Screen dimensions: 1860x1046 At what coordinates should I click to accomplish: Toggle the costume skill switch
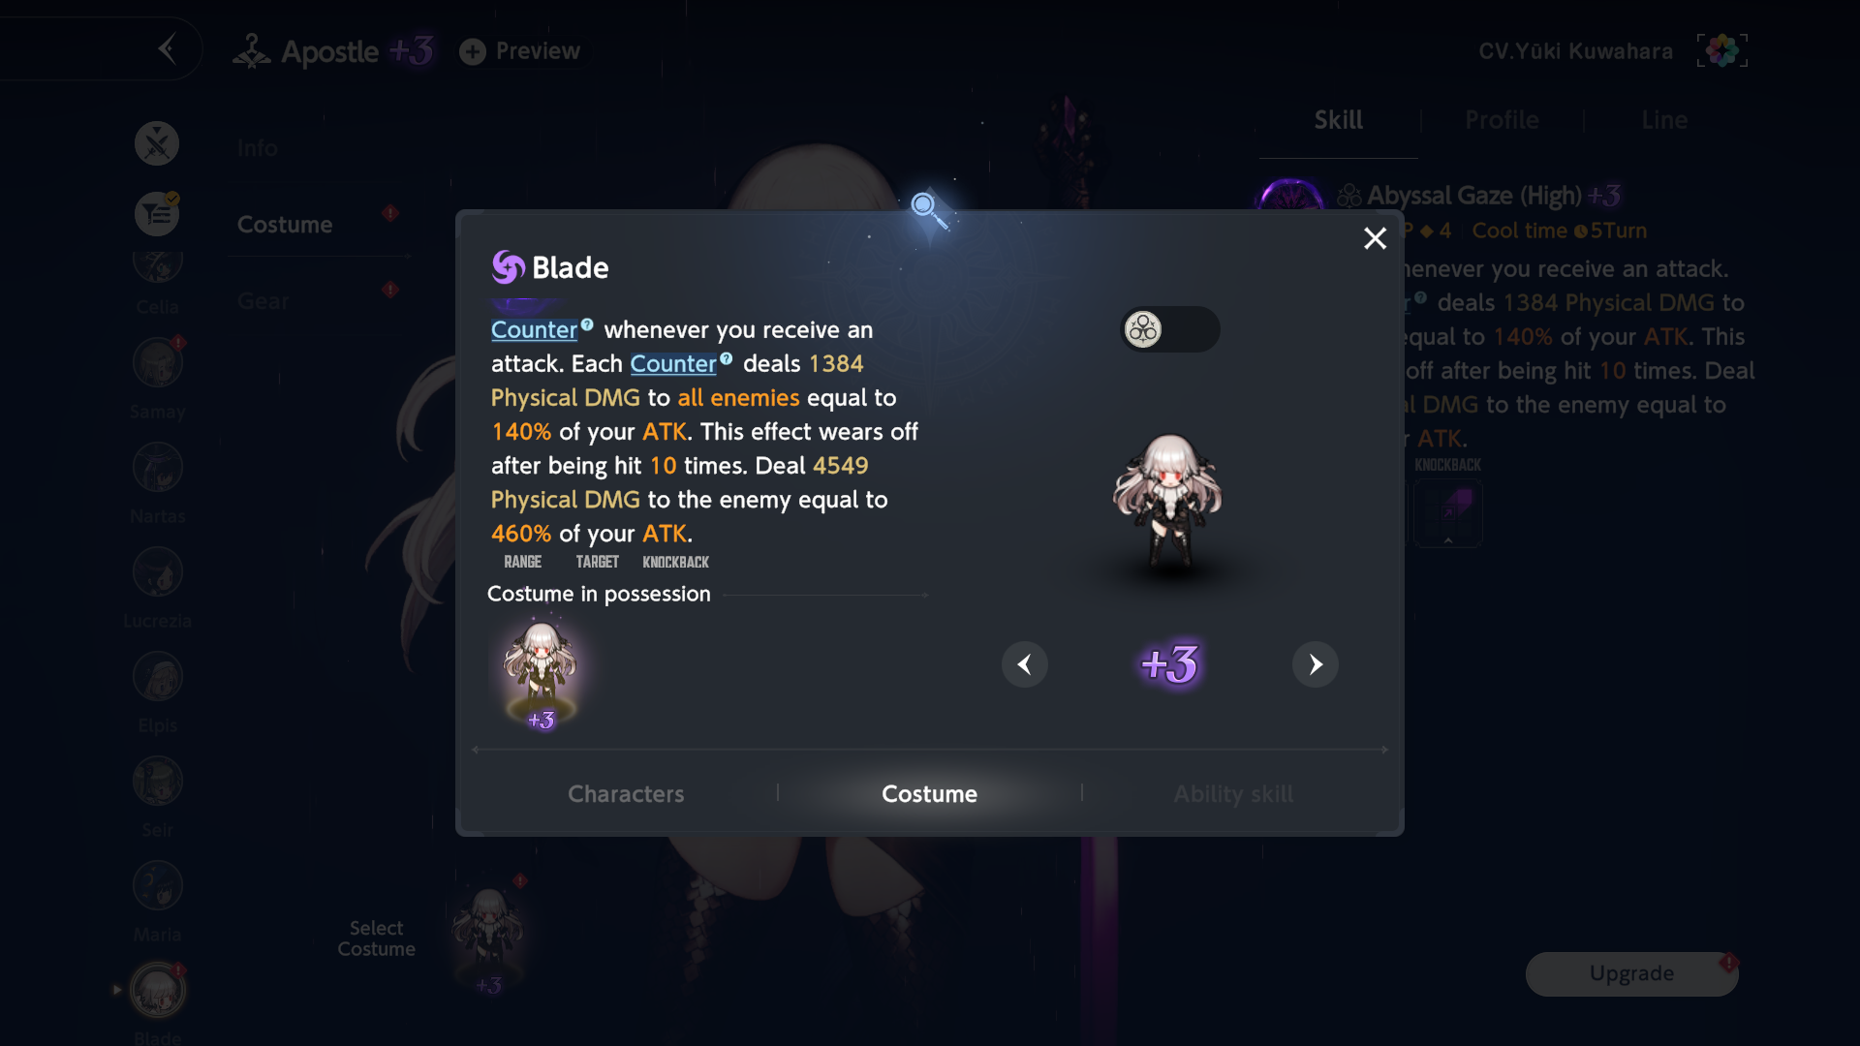pyautogui.click(x=1169, y=329)
